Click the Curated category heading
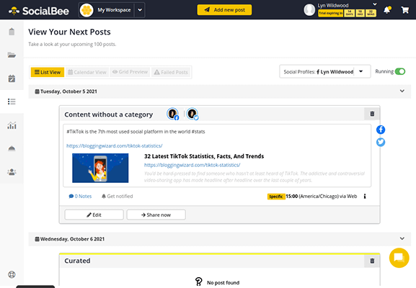416x288 pixels. (x=77, y=261)
